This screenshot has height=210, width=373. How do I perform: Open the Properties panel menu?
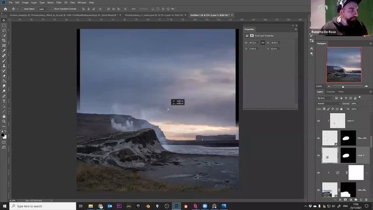tap(295, 29)
